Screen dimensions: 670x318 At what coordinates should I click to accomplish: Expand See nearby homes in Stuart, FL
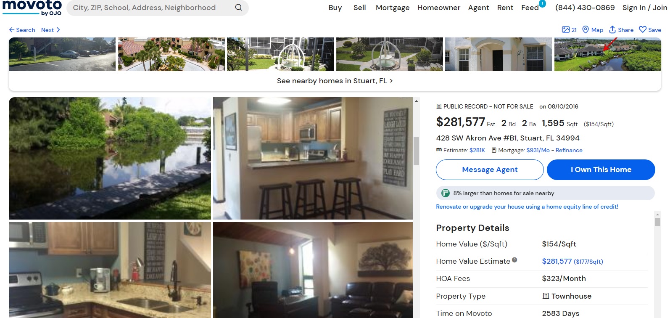[335, 81]
